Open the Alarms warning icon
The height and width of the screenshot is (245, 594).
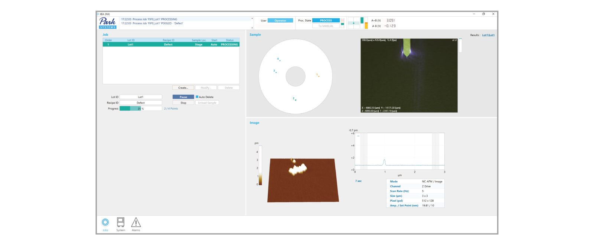point(136,223)
